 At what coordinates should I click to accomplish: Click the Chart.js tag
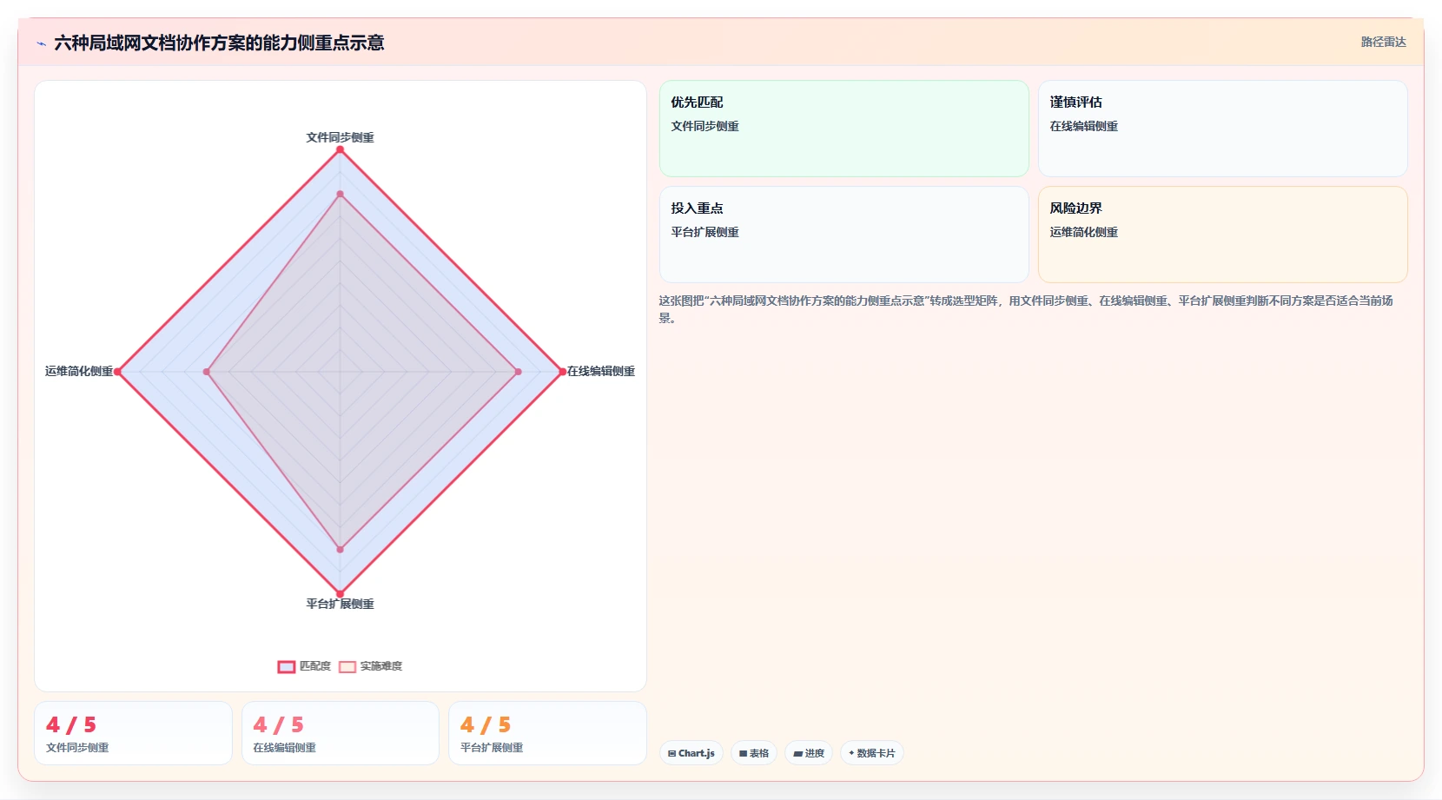coord(691,753)
